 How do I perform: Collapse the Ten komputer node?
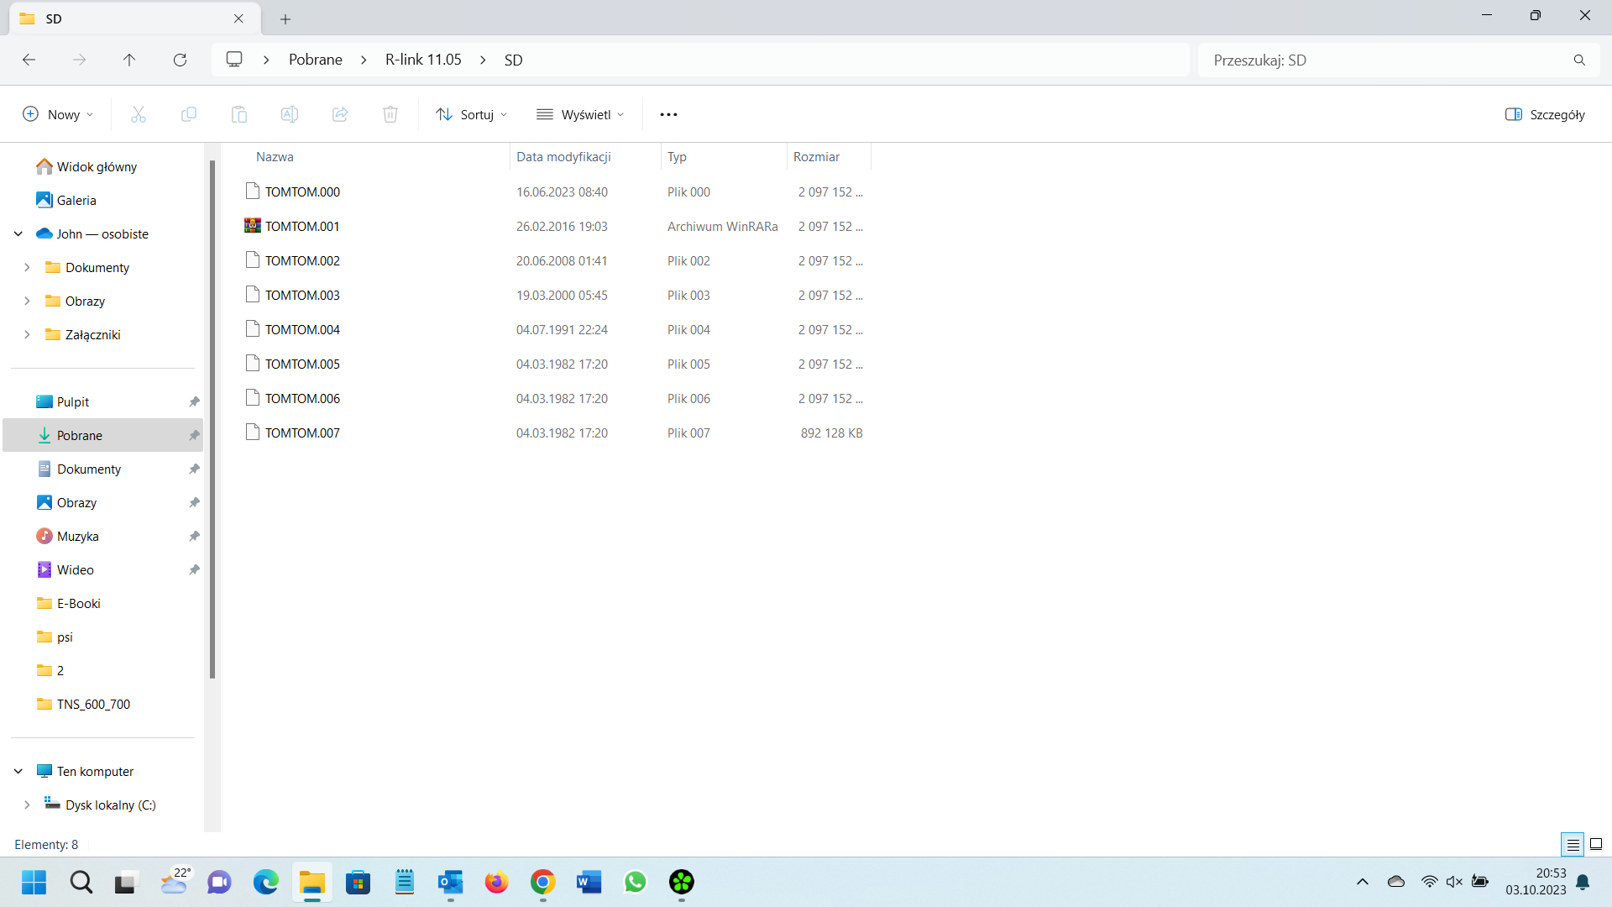tap(18, 771)
